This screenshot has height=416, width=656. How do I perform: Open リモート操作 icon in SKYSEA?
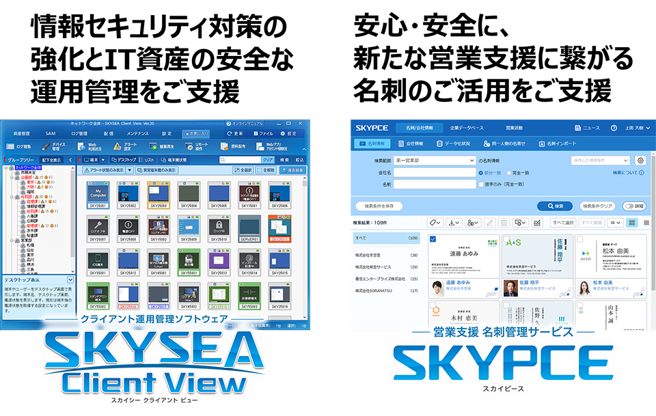coord(189,147)
